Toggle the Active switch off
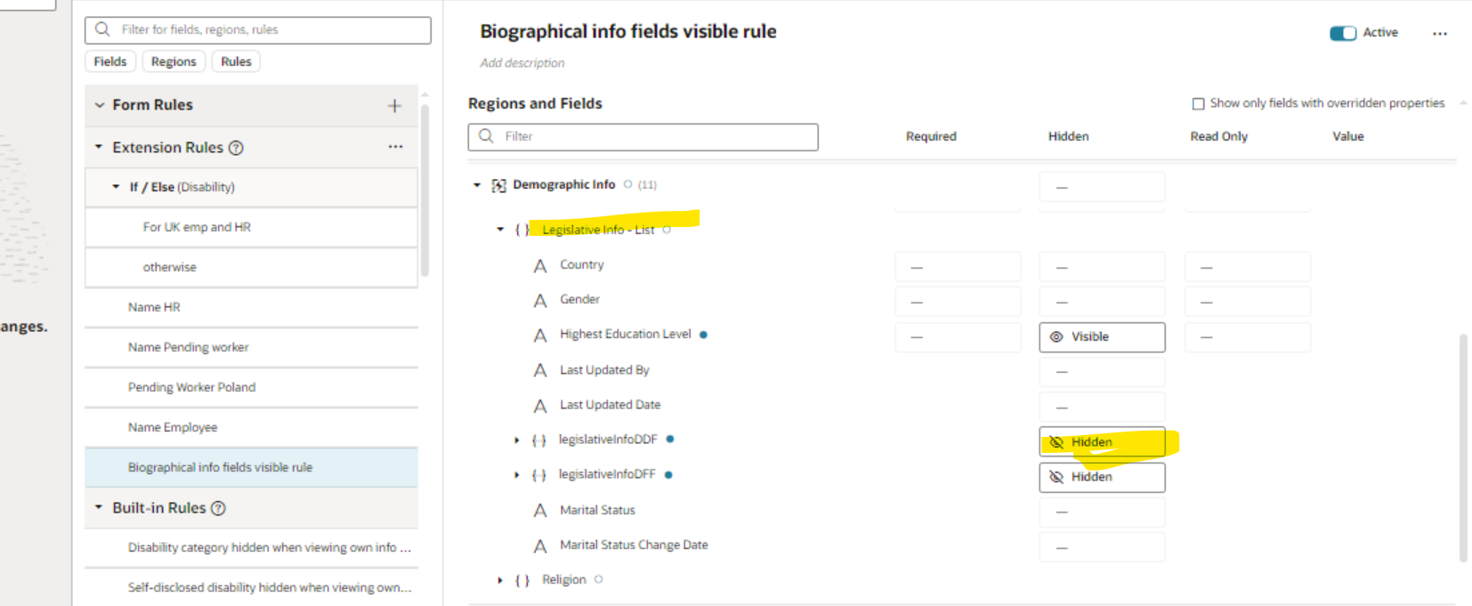This screenshot has width=1472, height=606. coord(1342,33)
